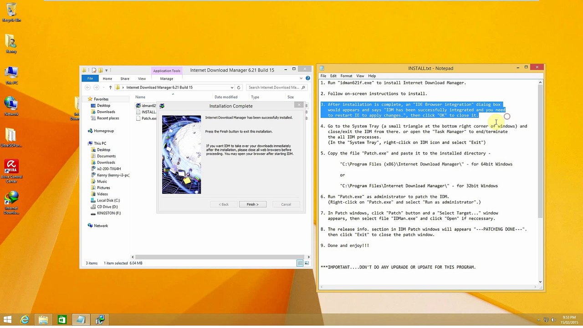Open the File tab in Explorer ribbon
The image size is (583, 328).
(90, 78)
